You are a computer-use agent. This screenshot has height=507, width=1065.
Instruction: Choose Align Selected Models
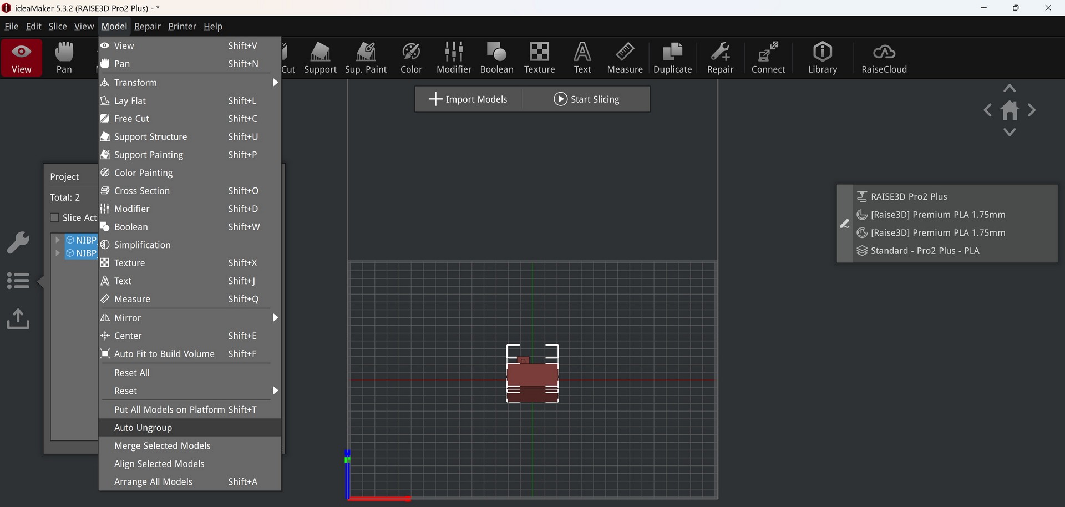click(190, 464)
